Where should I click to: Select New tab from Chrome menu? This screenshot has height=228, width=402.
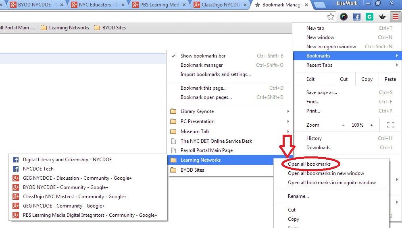click(348, 28)
